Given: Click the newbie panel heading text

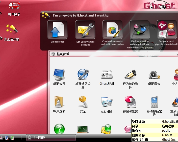Looking at the screenshot, I should [x=81, y=15].
